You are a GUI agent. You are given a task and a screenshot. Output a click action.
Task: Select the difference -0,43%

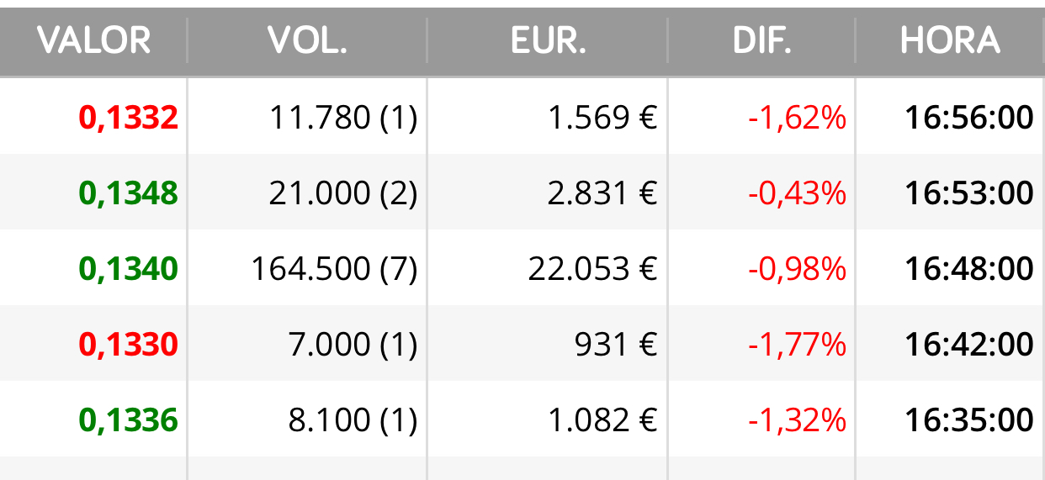[x=797, y=193]
